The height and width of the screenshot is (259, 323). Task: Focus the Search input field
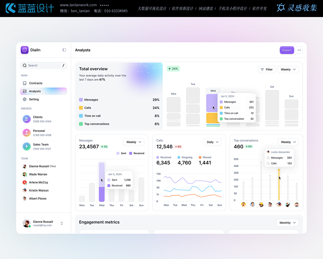[43, 65]
